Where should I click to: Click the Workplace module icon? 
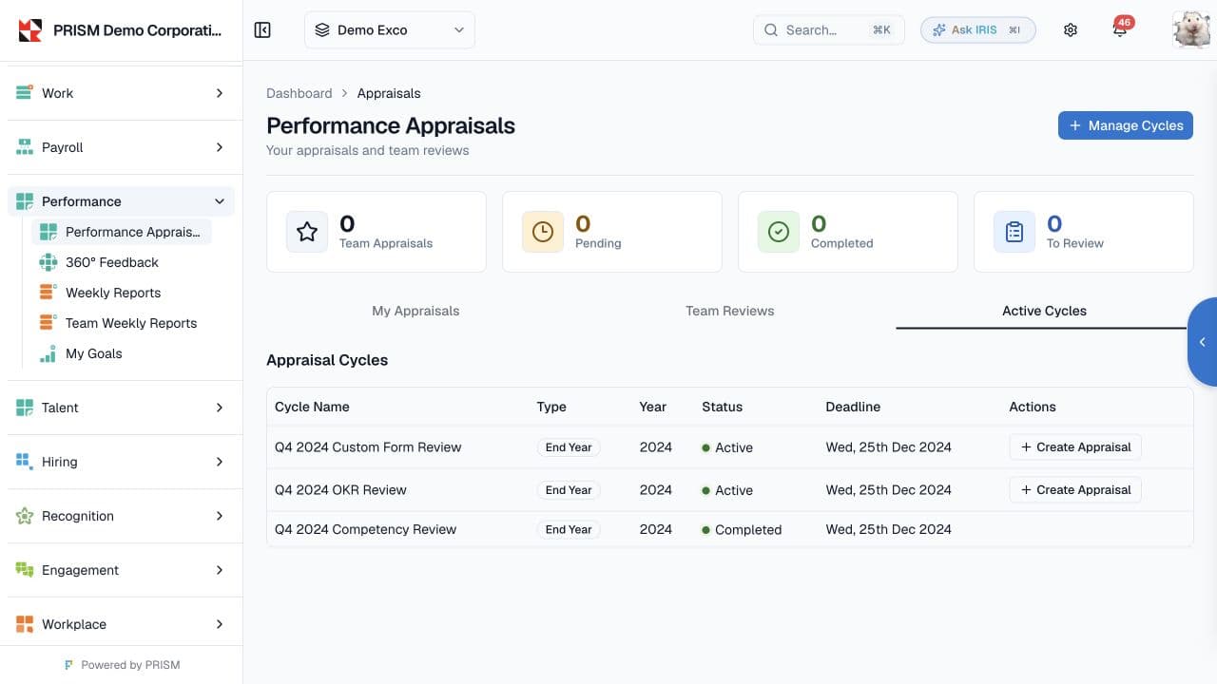click(25, 624)
